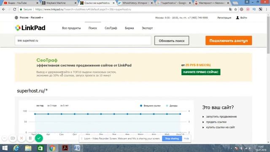The height and width of the screenshot is (152, 270).
Task: Click the link superhost.ru search field
Action: [83, 41]
